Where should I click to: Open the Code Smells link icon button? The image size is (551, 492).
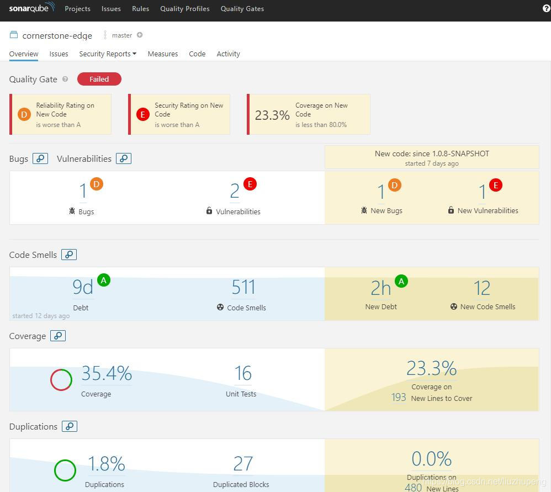coord(69,255)
